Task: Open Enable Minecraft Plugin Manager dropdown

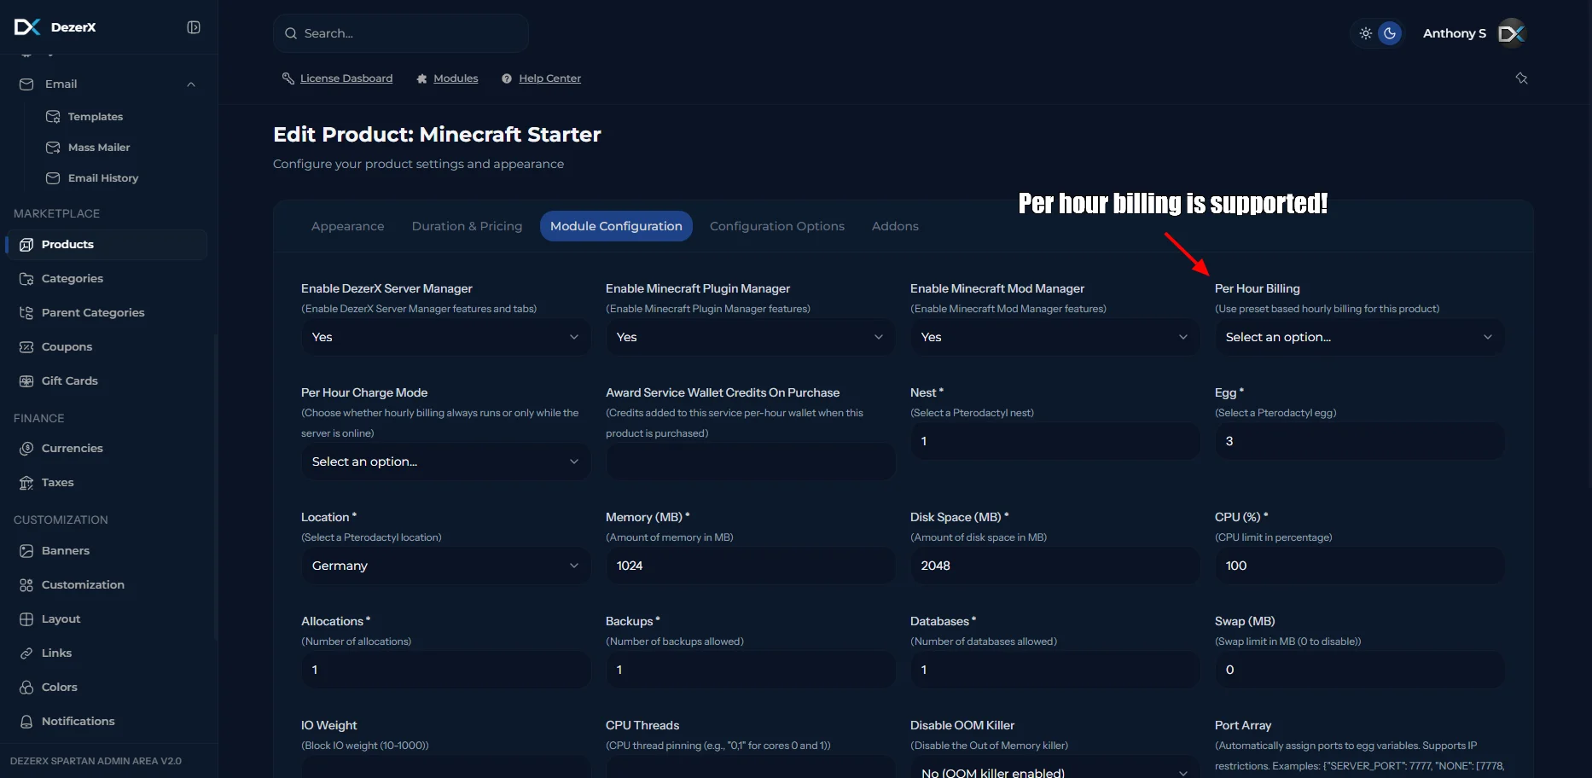Action: [750, 337]
